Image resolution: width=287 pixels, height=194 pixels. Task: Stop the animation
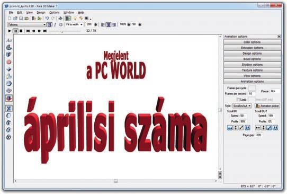point(21,31)
